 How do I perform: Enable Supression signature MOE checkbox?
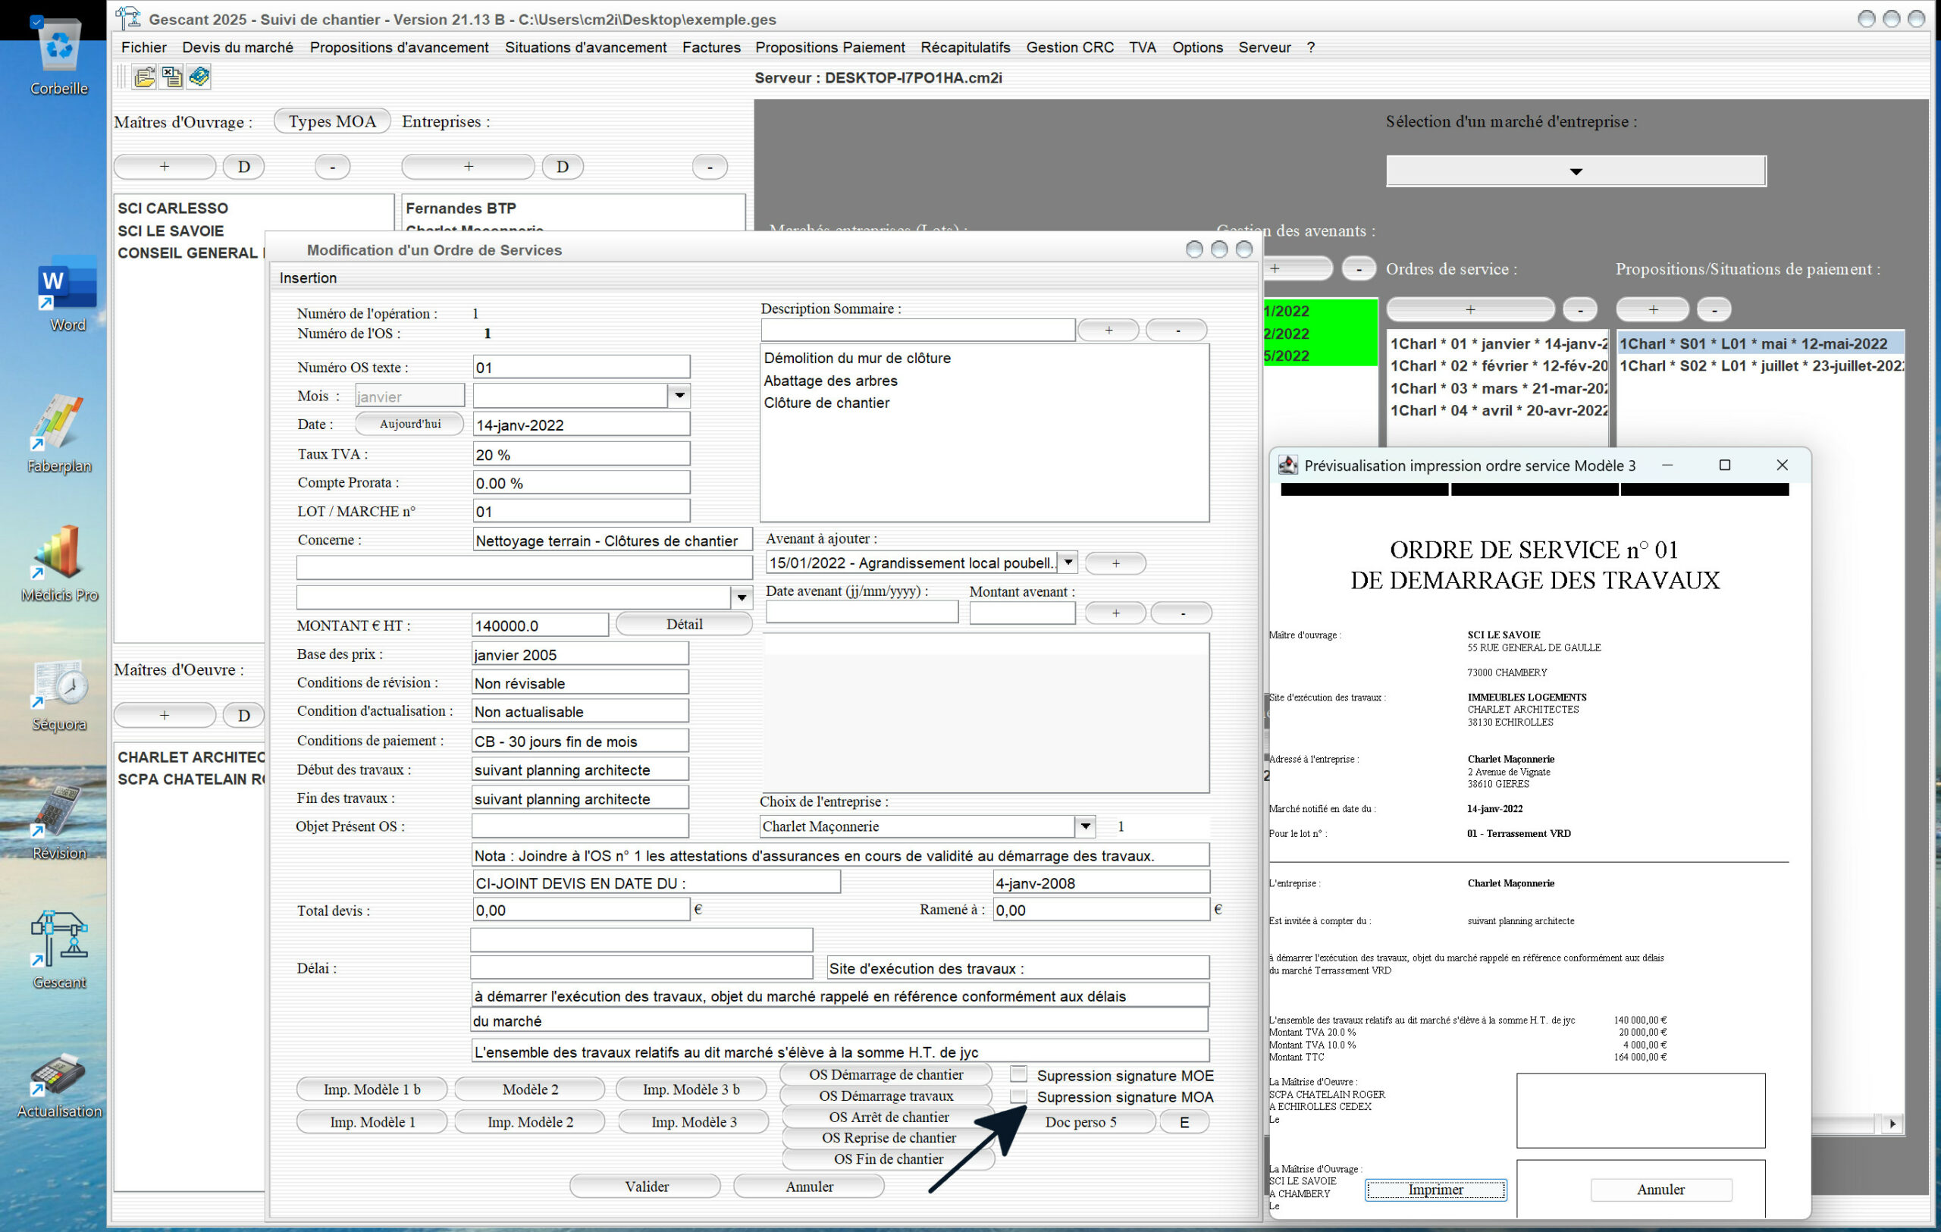click(1019, 1074)
